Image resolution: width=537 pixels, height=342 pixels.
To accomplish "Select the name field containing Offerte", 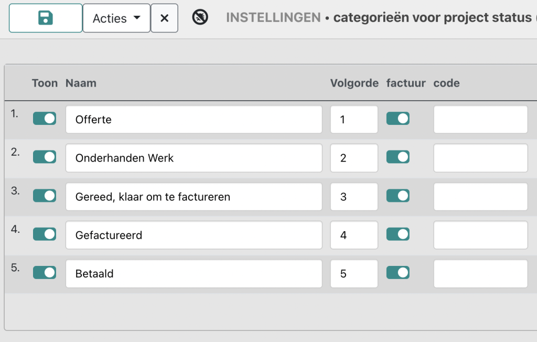I will tap(194, 119).
